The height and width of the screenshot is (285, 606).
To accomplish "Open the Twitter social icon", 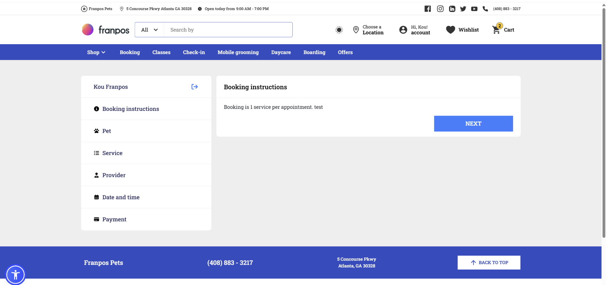I will tap(463, 9).
